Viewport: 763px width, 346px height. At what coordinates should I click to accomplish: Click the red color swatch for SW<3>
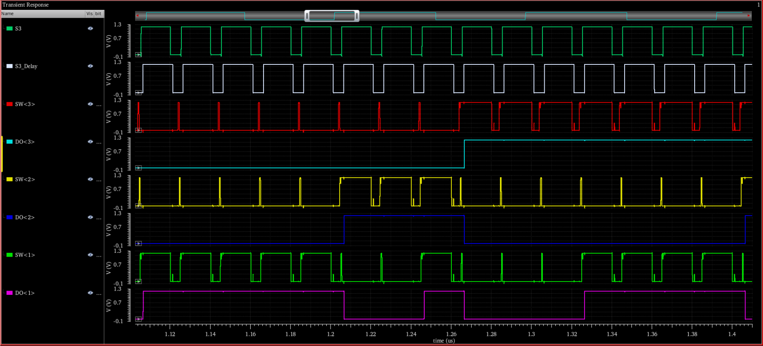(x=9, y=104)
